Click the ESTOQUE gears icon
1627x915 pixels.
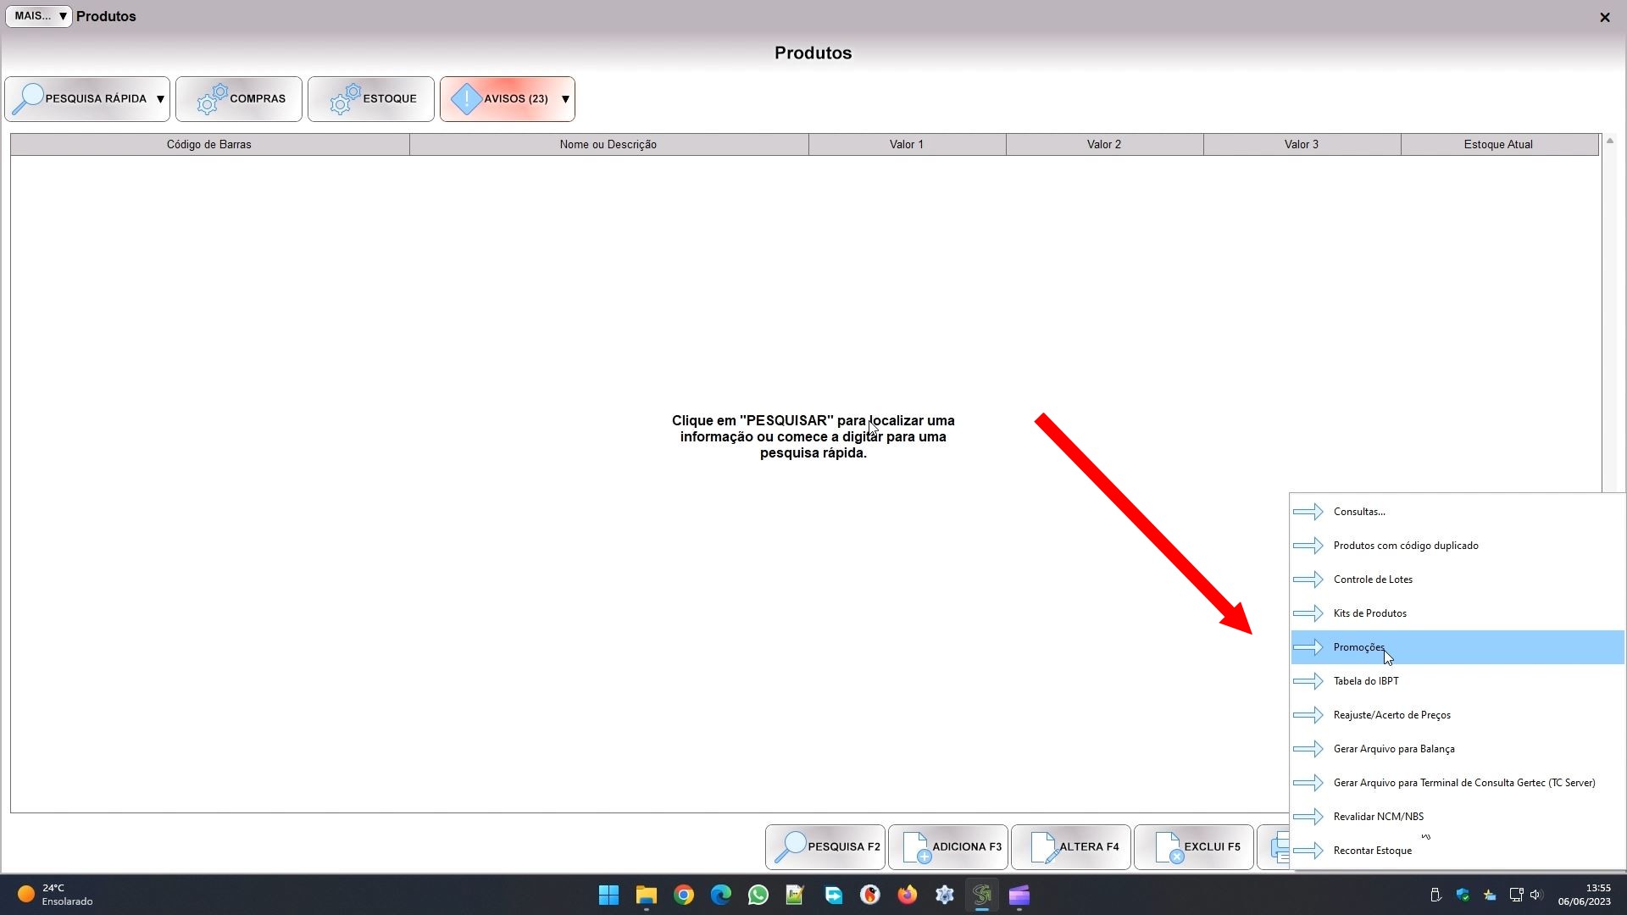(x=345, y=99)
